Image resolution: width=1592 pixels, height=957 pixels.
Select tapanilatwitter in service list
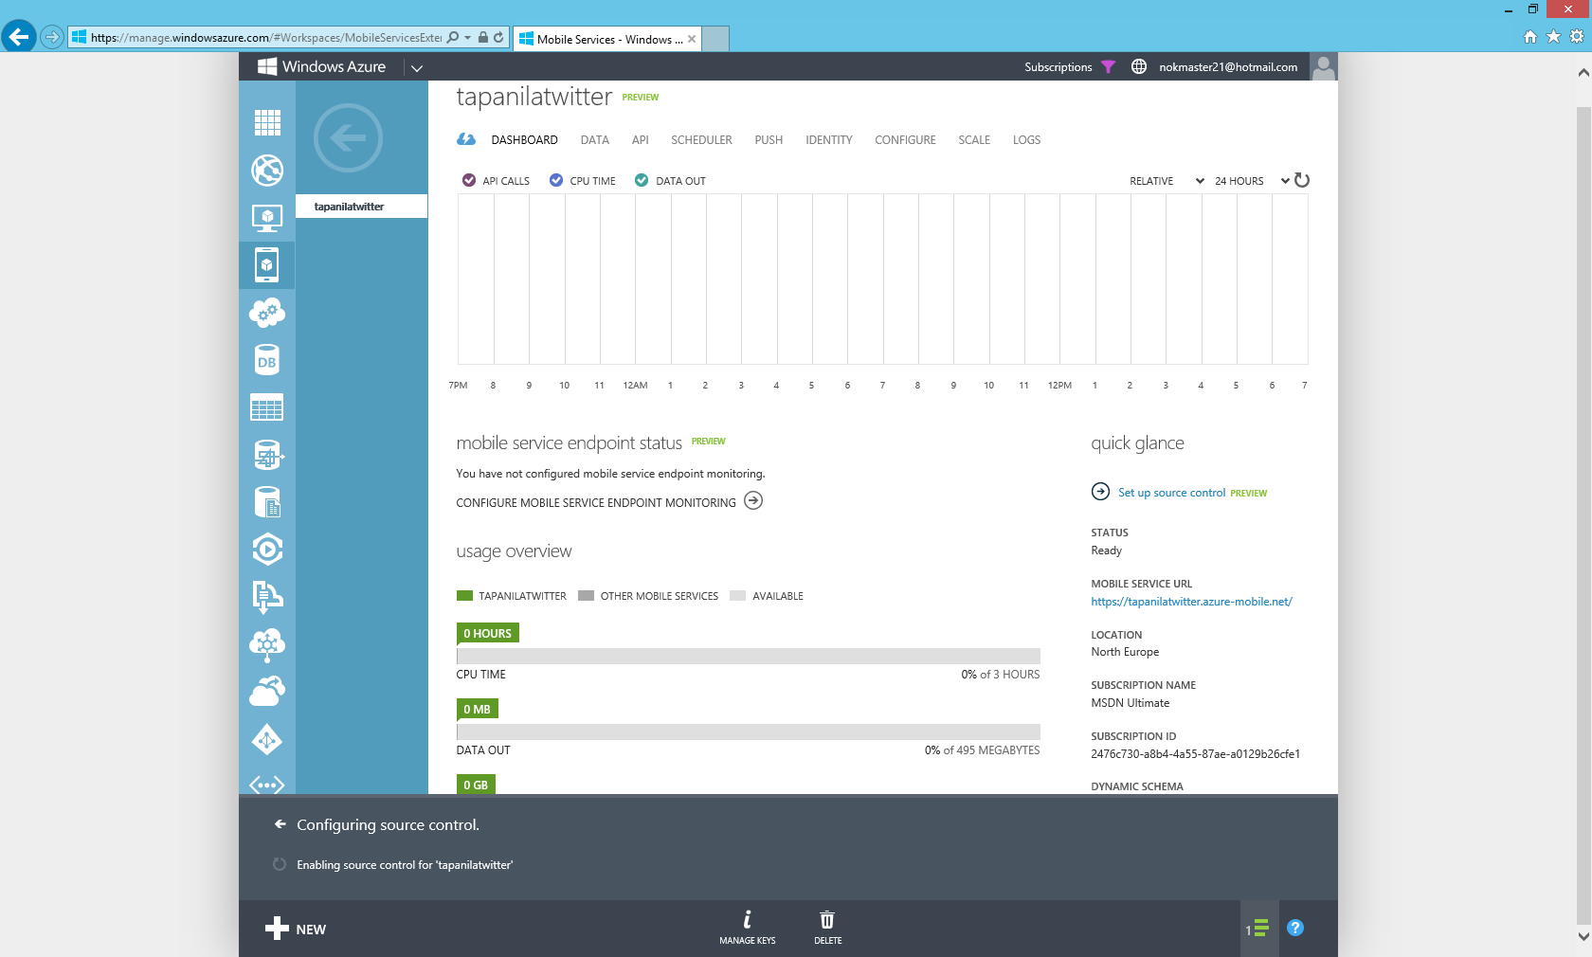click(x=361, y=207)
